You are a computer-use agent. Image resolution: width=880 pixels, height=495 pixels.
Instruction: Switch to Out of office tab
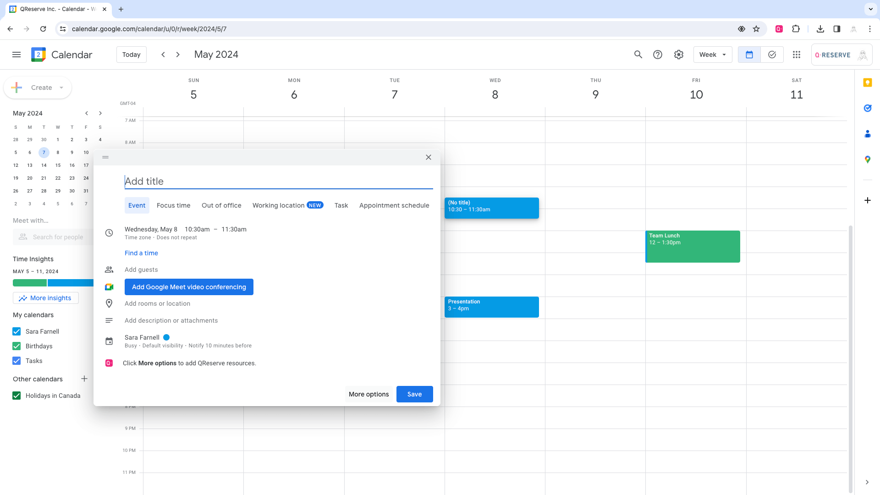pos(221,205)
